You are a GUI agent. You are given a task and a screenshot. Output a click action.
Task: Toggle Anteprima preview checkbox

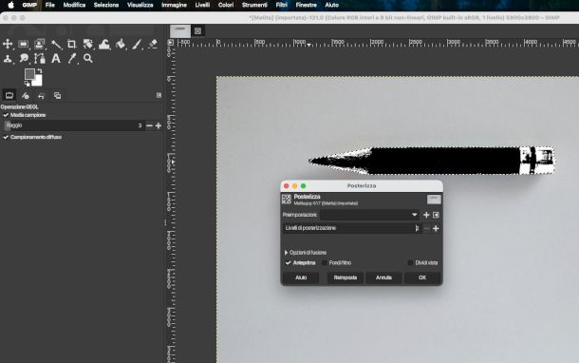[x=288, y=263]
